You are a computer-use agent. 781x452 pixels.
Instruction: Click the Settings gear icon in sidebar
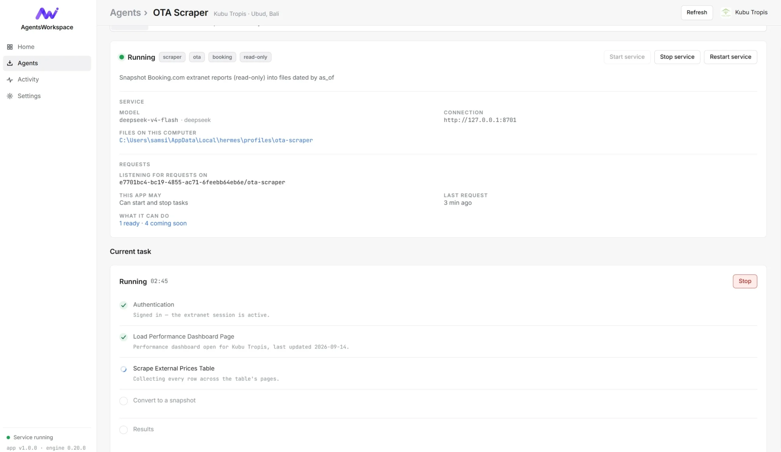pyautogui.click(x=10, y=96)
